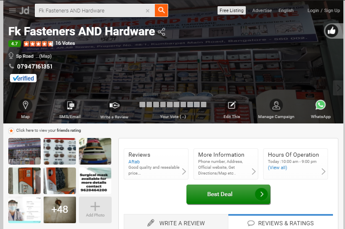Click the share icon beside business name
345x229 pixels.
click(161, 32)
